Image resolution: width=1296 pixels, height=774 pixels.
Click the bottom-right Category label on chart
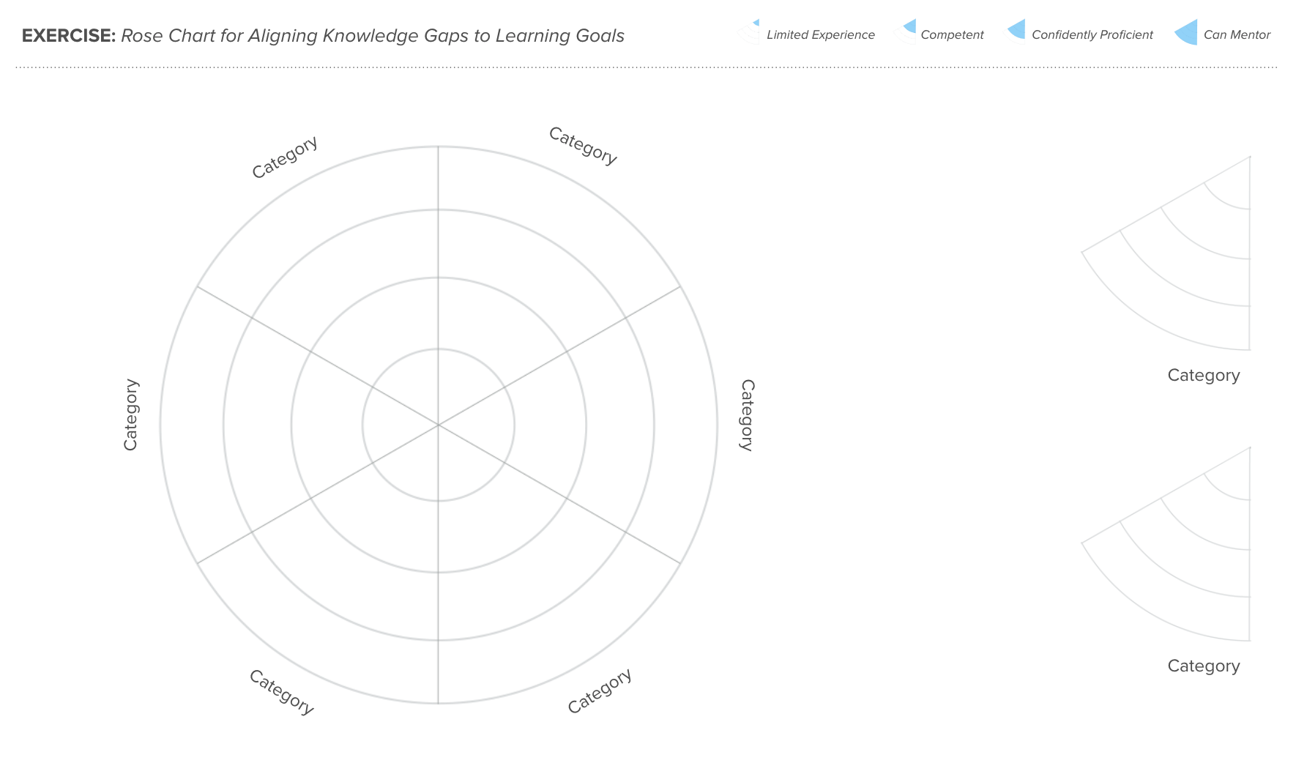600,691
